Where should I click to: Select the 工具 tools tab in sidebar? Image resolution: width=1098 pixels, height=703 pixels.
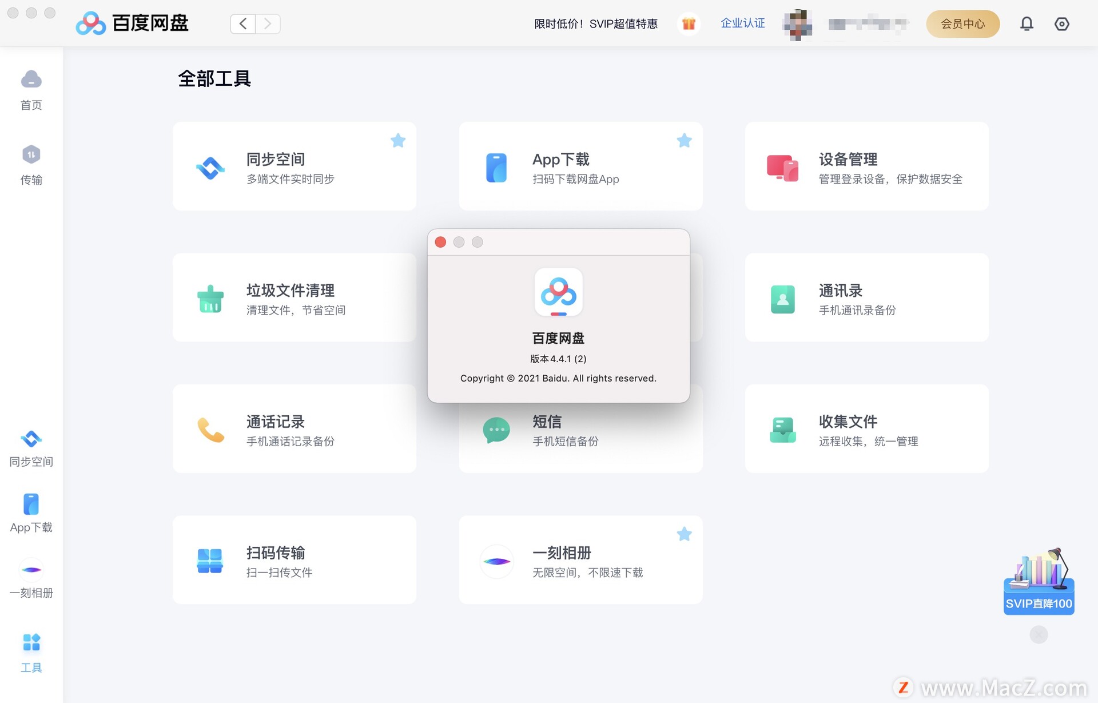[x=31, y=653]
